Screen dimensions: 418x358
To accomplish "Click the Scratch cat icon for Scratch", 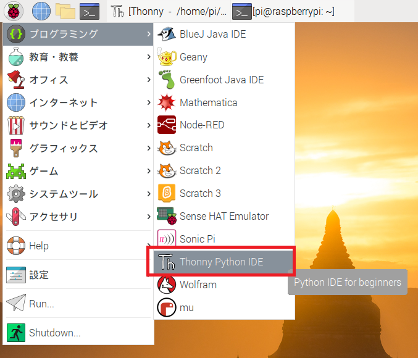I will (167, 148).
